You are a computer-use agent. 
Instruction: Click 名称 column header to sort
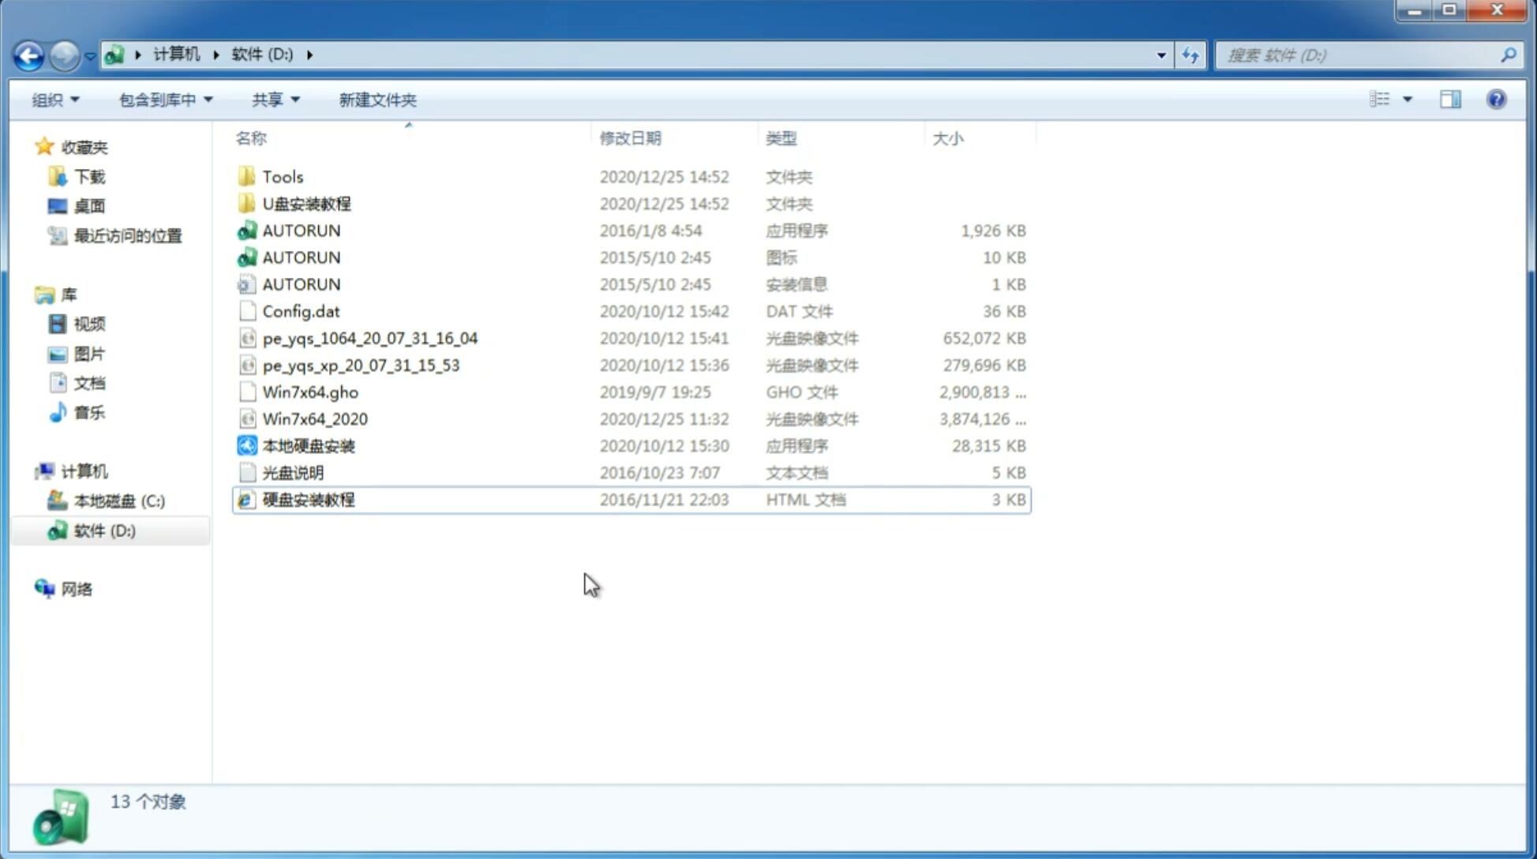click(x=250, y=138)
